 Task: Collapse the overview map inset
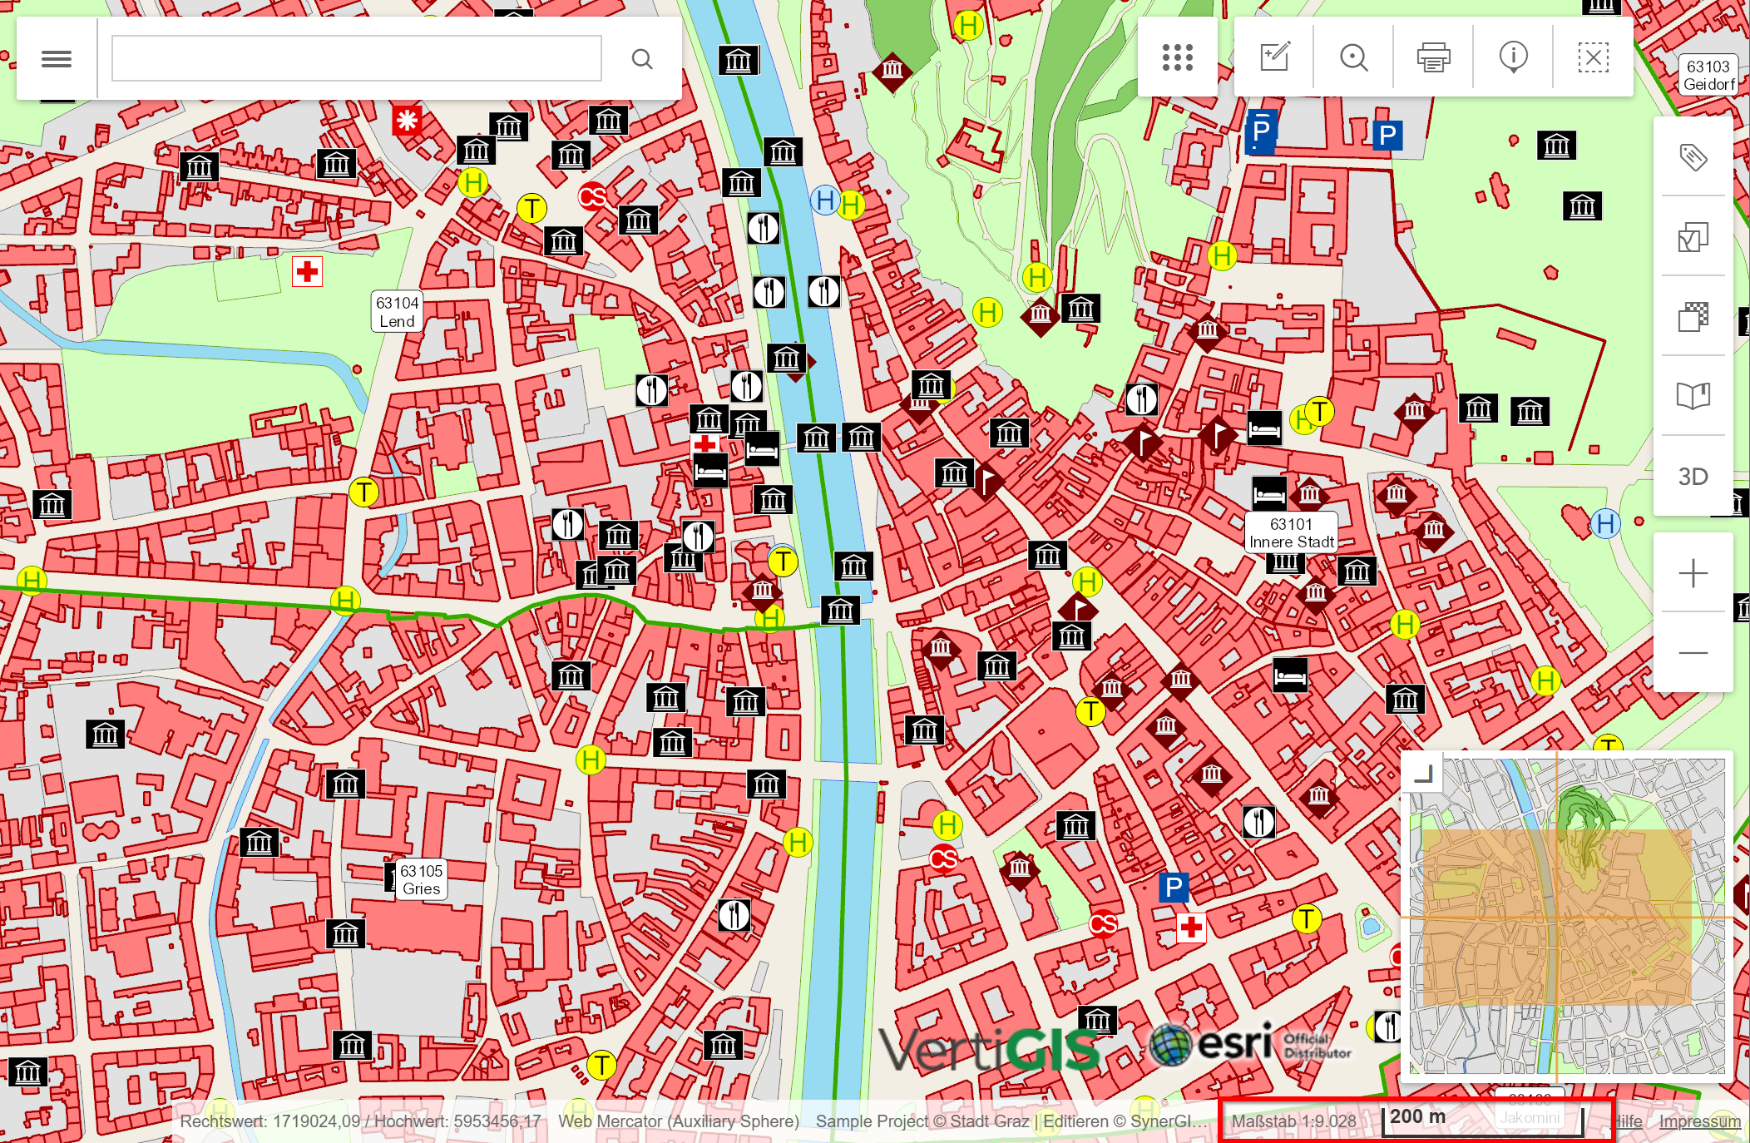pos(1424,774)
